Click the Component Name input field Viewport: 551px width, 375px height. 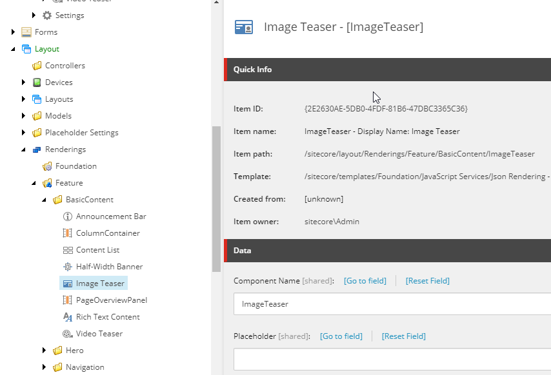point(392,304)
